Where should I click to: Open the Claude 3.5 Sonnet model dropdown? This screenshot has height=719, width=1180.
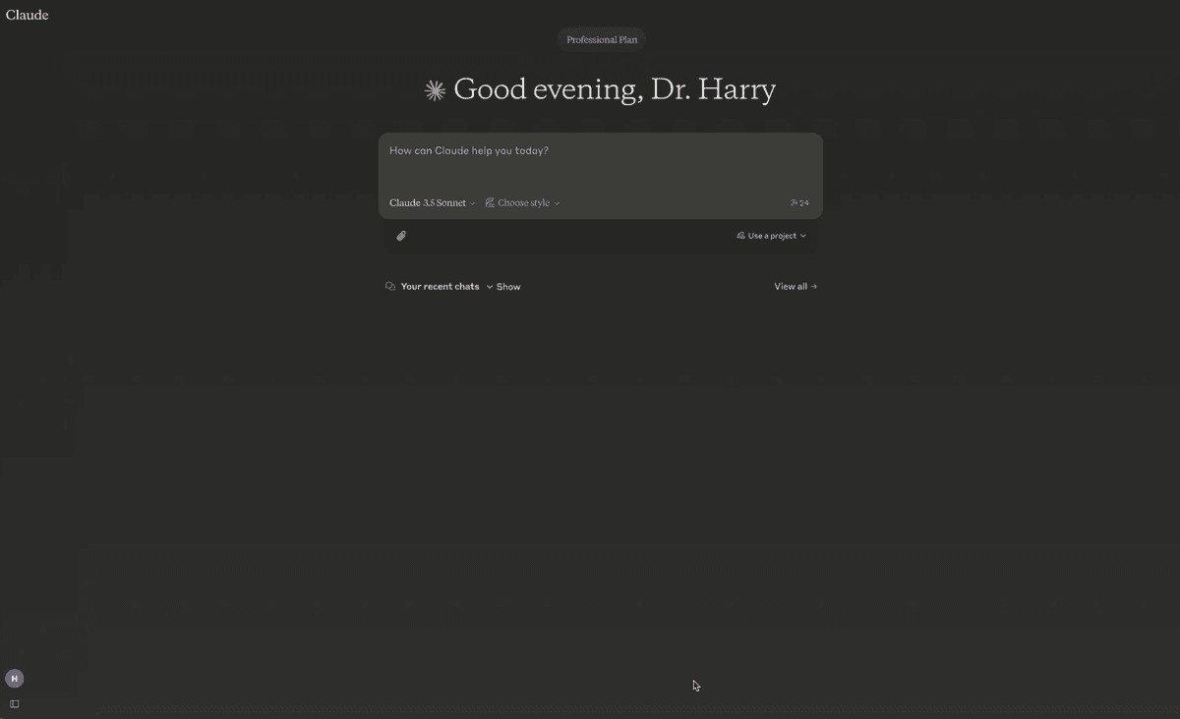pos(433,203)
